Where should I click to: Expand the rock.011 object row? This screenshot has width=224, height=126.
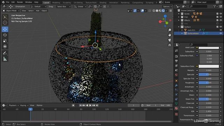coord(182,30)
